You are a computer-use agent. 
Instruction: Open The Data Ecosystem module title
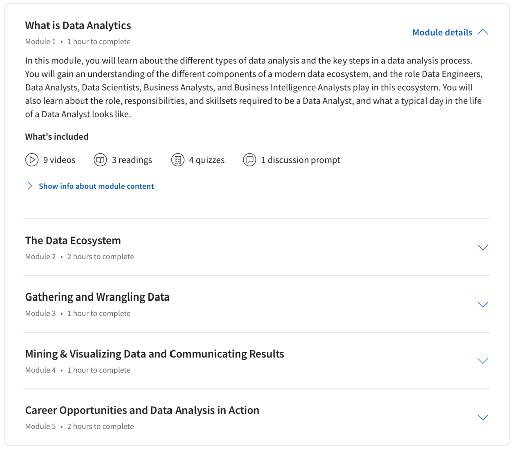click(x=73, y=241)
